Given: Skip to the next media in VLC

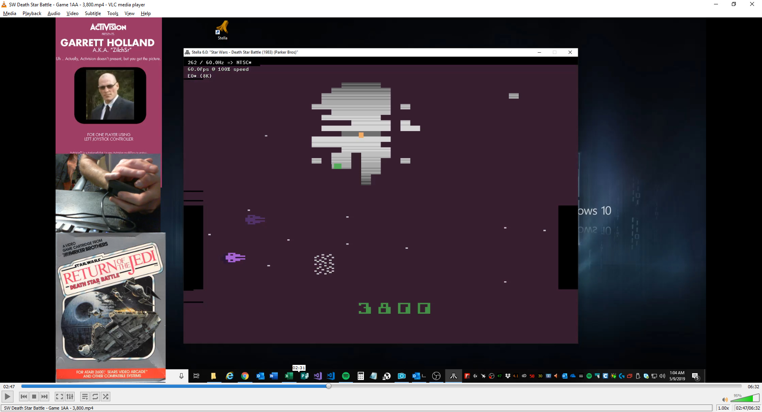Looking at the screenshot, I should click(x=44, y=397).
